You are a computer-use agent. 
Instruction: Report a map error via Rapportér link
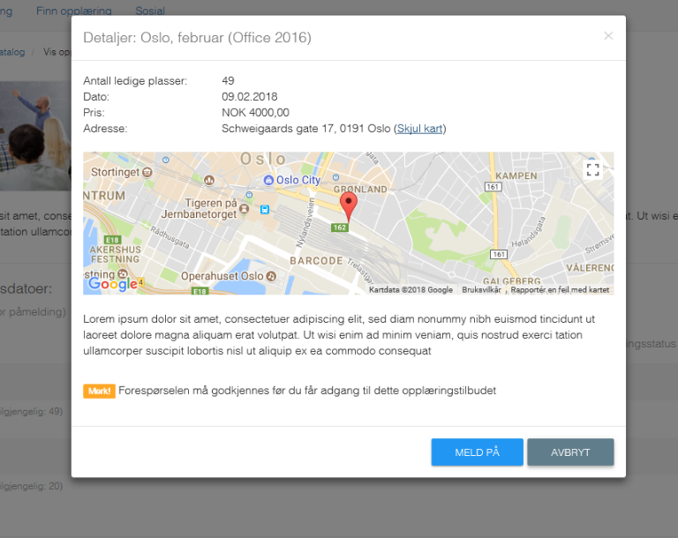(x=560, y=289)
